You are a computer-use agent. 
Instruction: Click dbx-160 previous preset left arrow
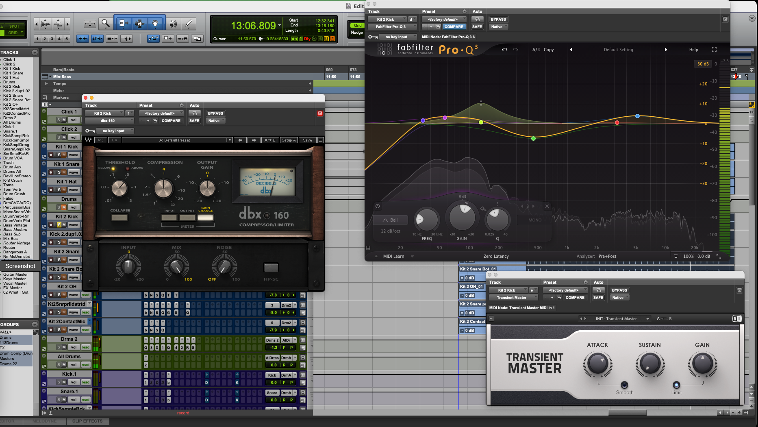coord(240,140)
